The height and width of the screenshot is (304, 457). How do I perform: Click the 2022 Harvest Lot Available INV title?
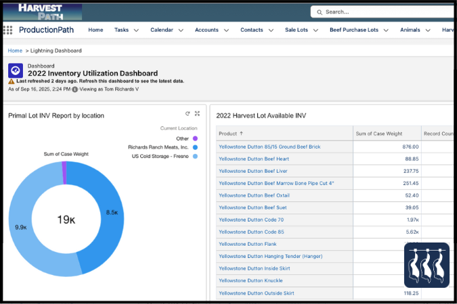point(261,116)
